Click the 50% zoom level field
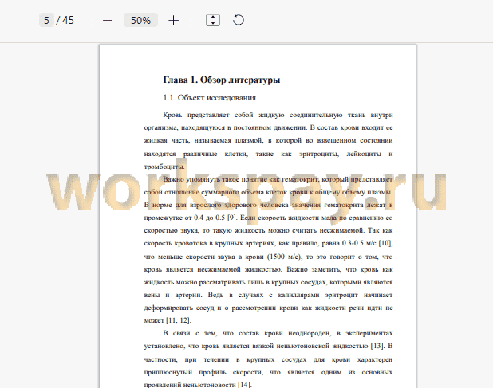Screen dimensions: 493x388 tap(140, 21)
